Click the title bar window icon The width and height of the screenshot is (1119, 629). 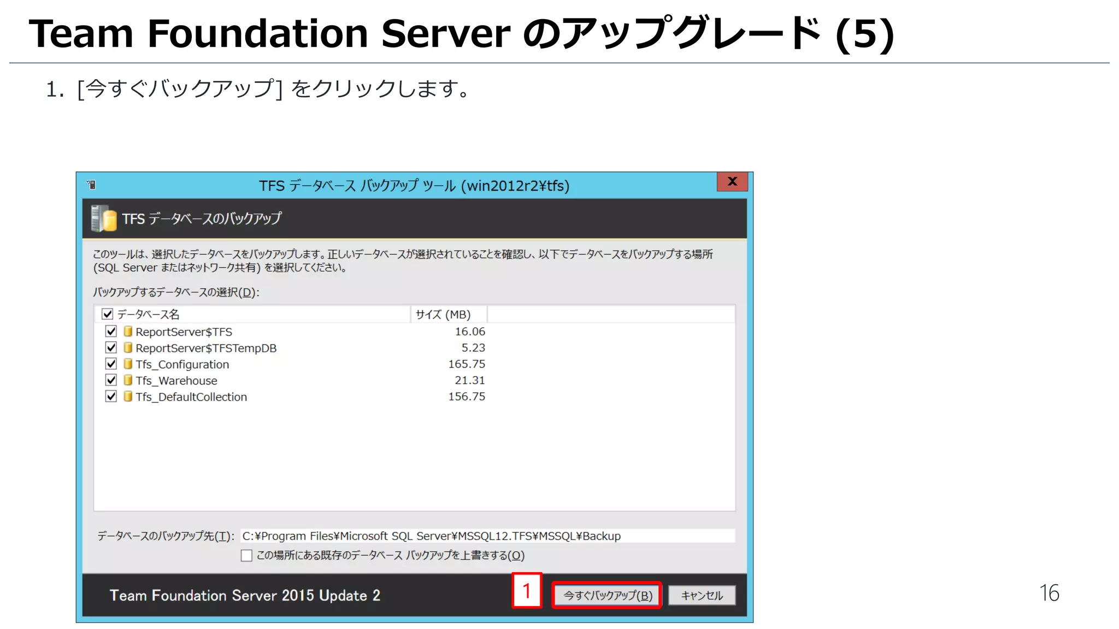pyautogui.click(x=91, y=185)
